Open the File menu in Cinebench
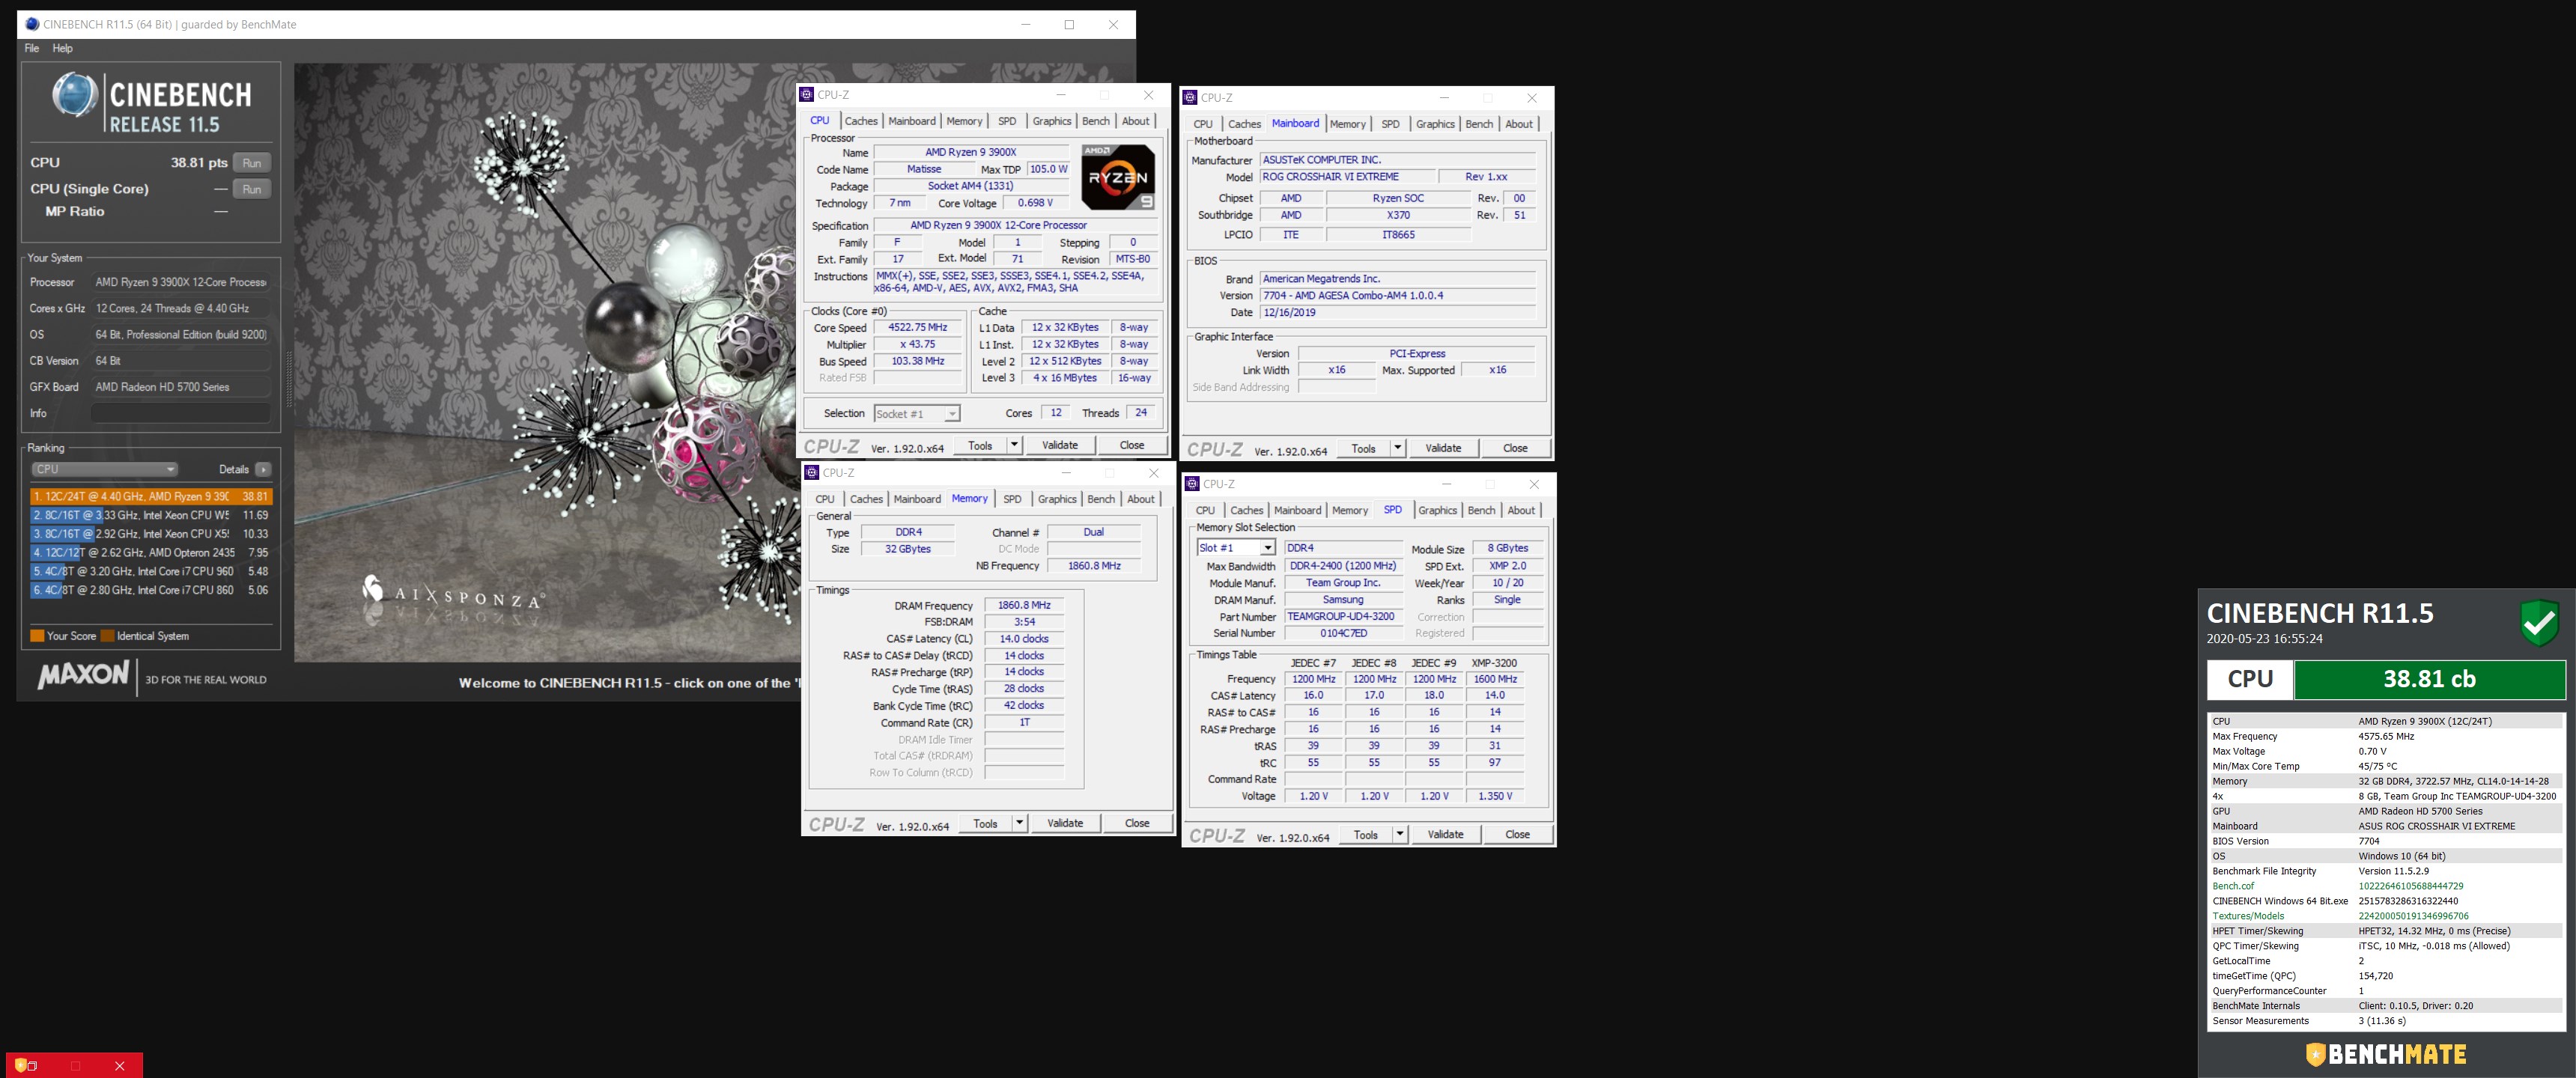 [32, 48]
